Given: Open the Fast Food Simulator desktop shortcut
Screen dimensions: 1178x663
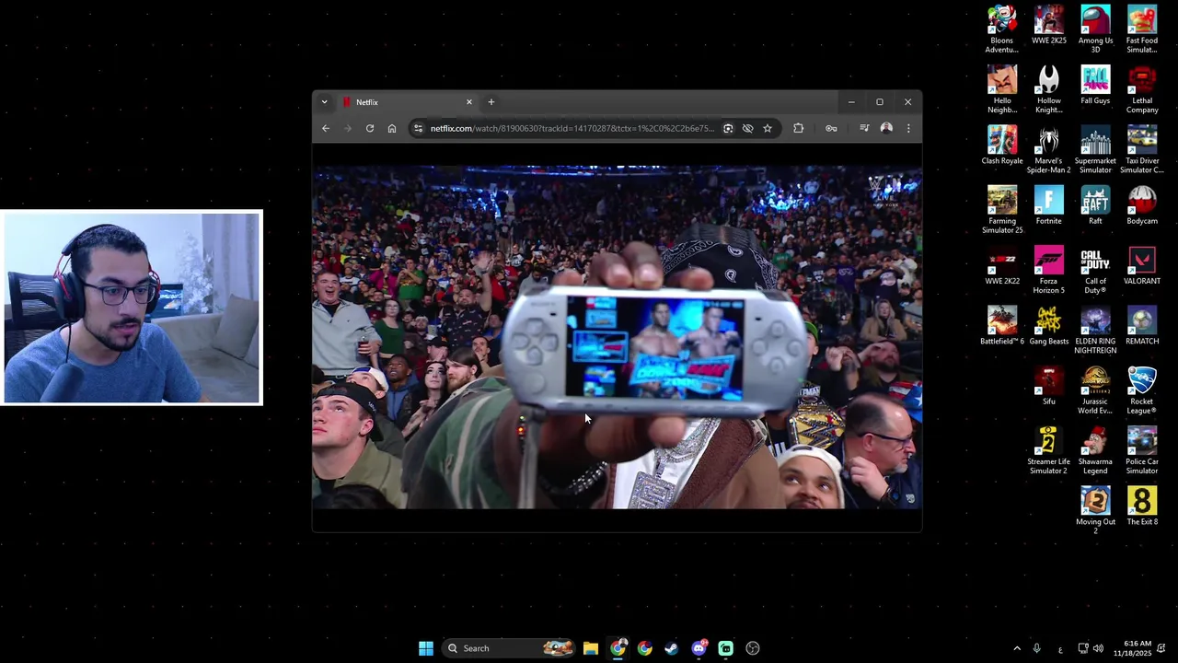Looking at the screenshot, I should tap(1142, 30).
